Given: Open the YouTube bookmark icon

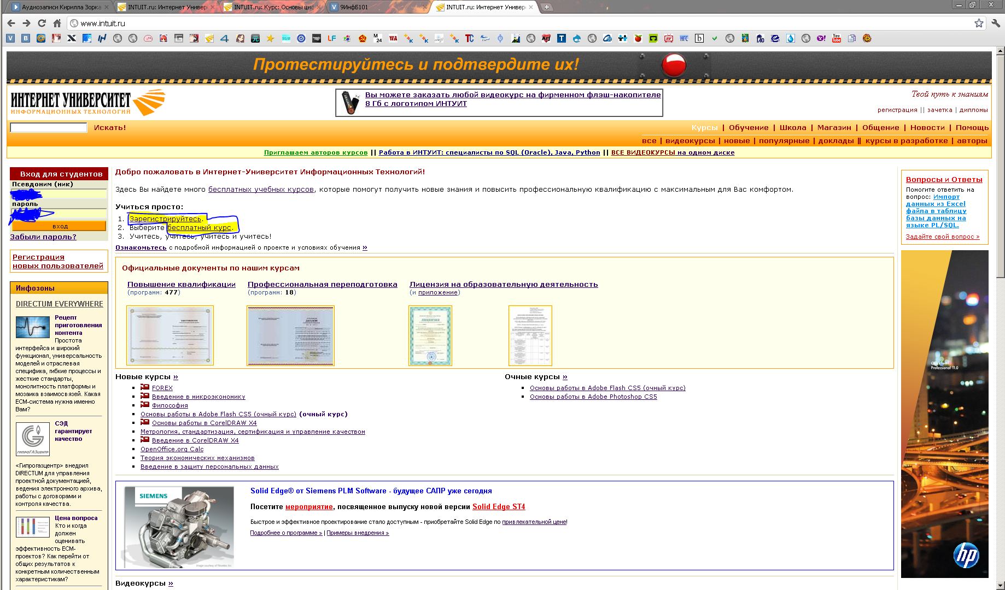Looking at the screenshot, I should (x=837, y=38).
